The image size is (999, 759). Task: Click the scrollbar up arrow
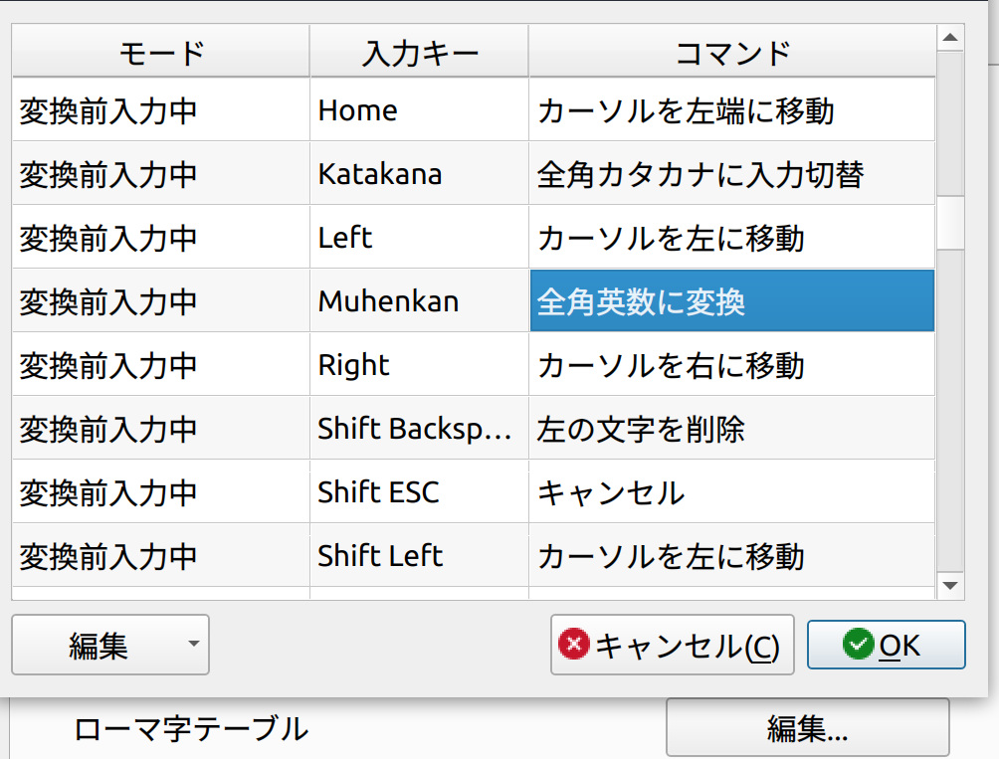[948, 38]
